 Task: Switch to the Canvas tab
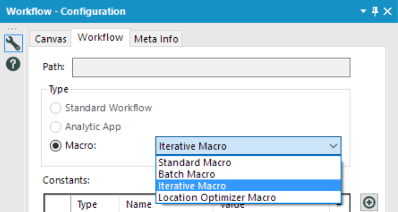point(50,39)
